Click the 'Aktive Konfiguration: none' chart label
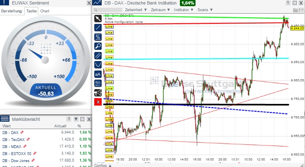This screenshot has width=305, height=167. pos(124,22)
